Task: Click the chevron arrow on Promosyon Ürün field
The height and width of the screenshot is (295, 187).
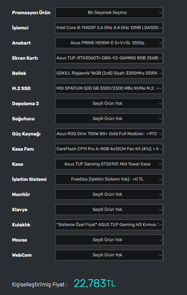Action: [x=160, y=13]
